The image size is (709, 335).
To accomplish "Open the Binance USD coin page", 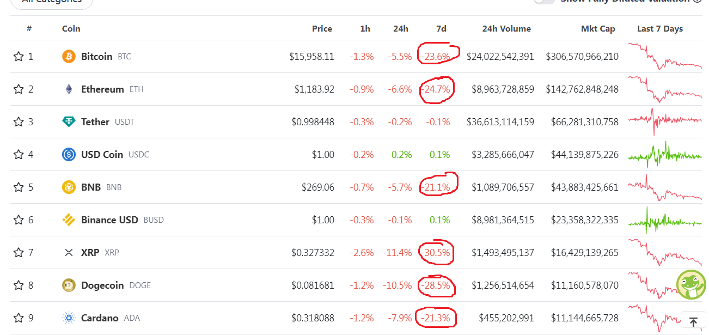I will 109,220.
